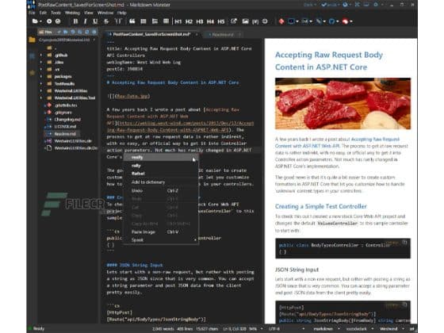
Task: Click the save circle icon beside open
Action: (x=49, y=21)
